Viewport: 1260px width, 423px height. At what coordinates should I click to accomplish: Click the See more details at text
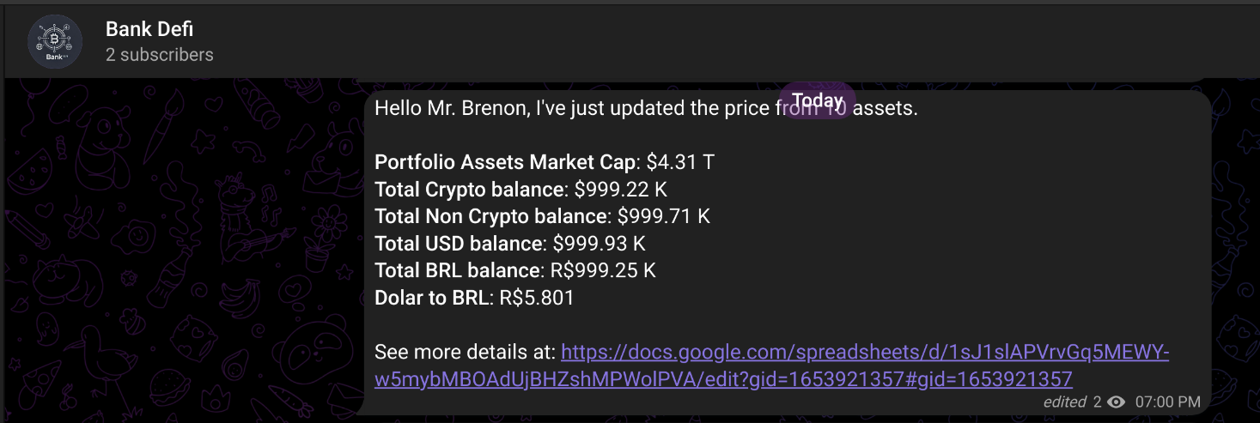(x=466, y=353)
